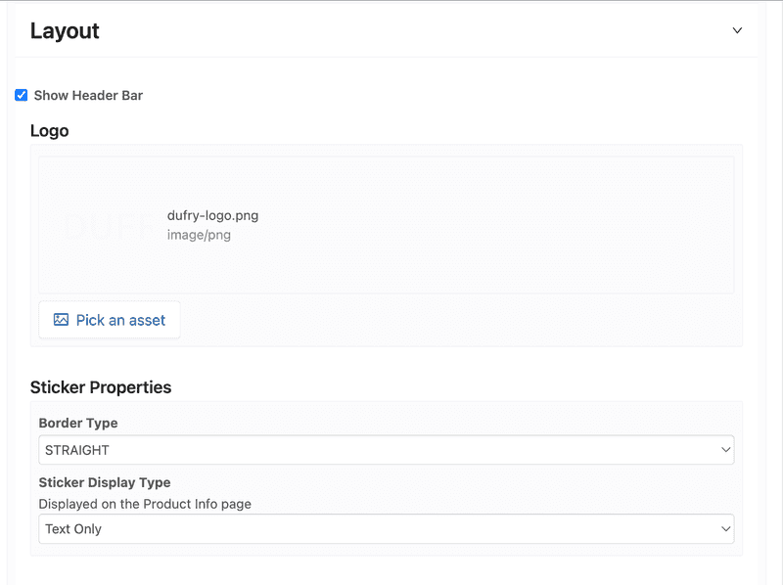This screenshot has width=783, height=585.
Task: Collapse the Layout section chevron
Action: [737, 30]
